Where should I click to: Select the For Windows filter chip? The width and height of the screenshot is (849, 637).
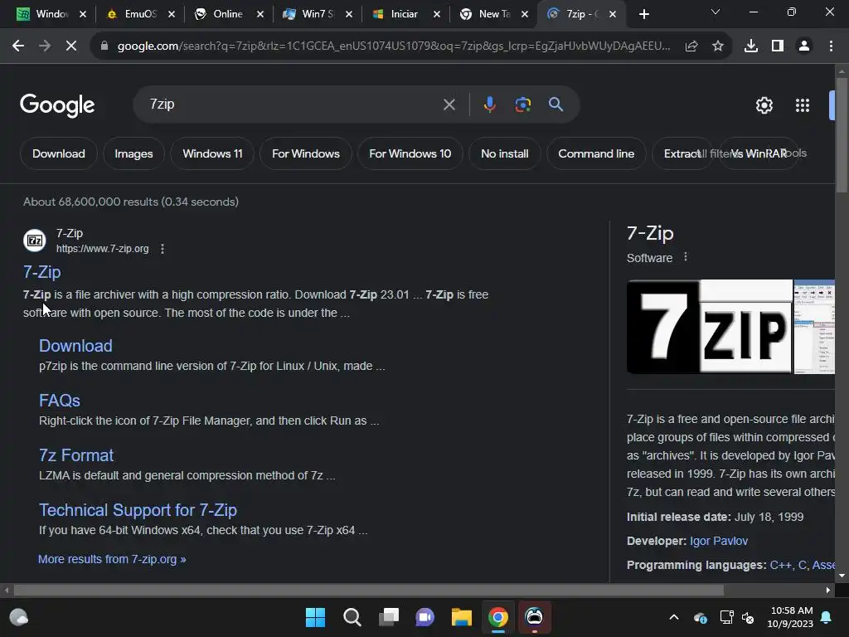click(306, 153)
